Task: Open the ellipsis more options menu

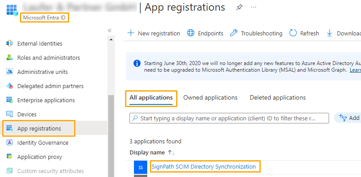Action: pyautogui.click(x=254, y=7)
